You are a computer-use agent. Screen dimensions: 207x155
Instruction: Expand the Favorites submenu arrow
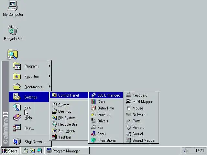click(x=49, y=76)
